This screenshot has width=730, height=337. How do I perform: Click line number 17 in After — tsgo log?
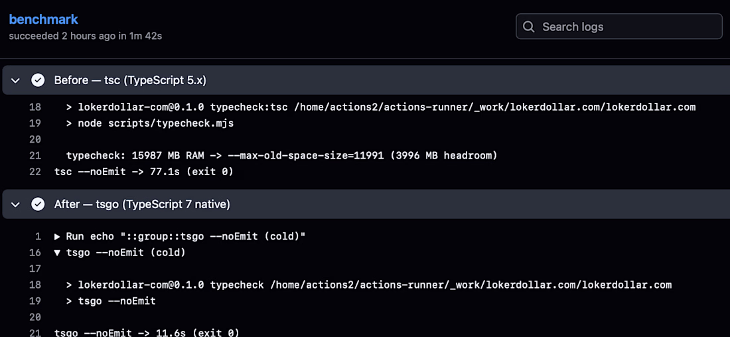click(35, 269)
